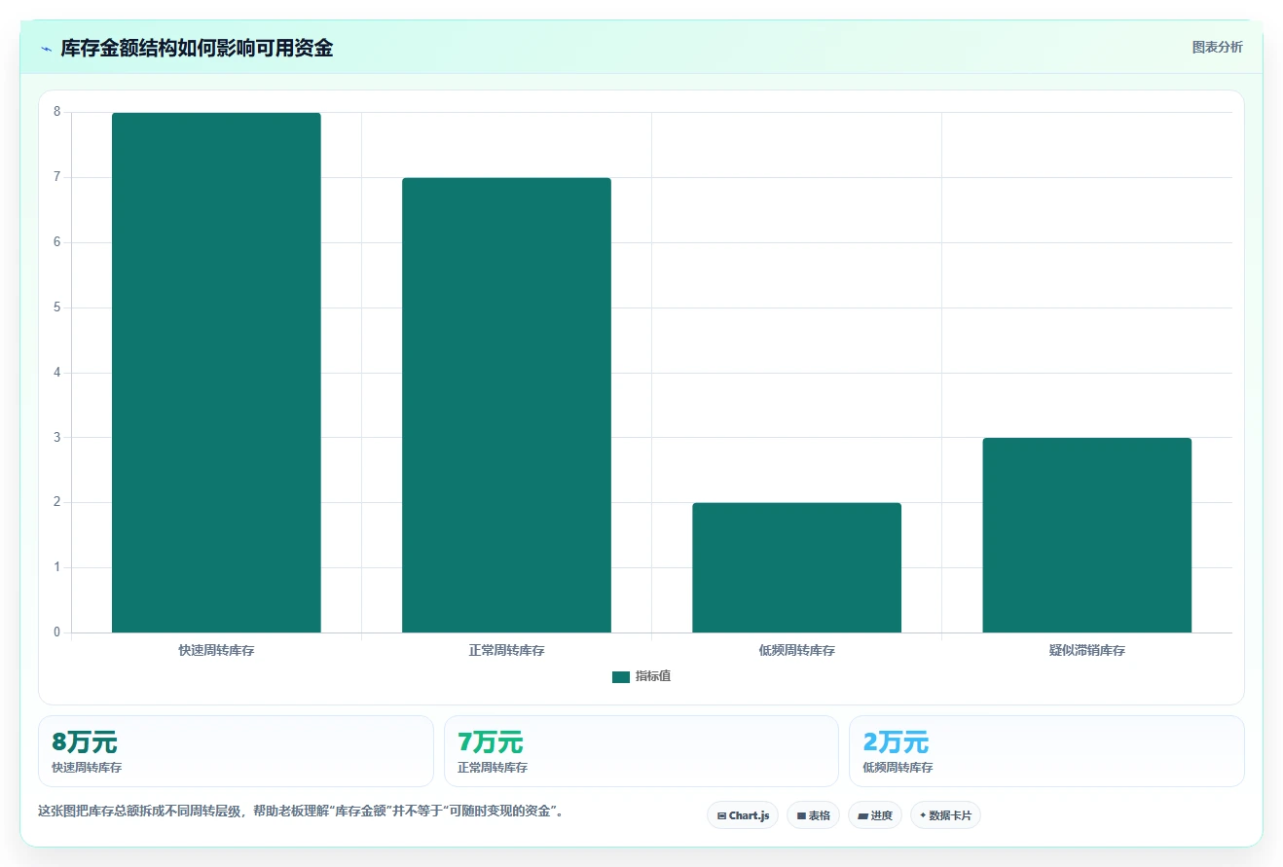Select the 数据卡片 tag chip

(x=945, y=815)
